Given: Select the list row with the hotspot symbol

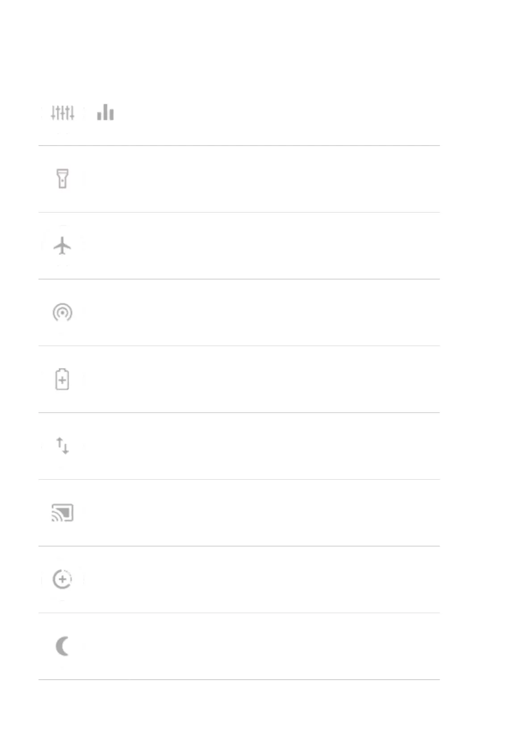Looking at the screenshot, I should click(239, 313).
